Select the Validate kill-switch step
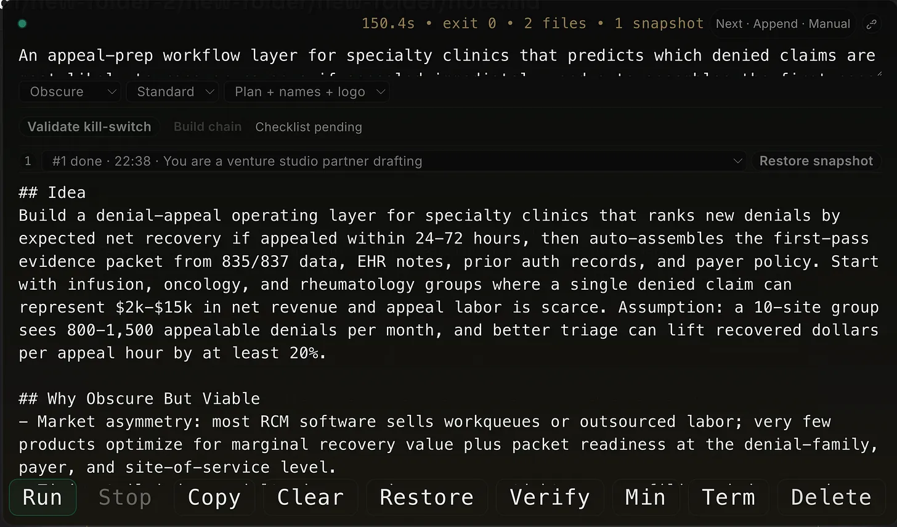Screen dimensions: 897x527 tap(89, 127)
